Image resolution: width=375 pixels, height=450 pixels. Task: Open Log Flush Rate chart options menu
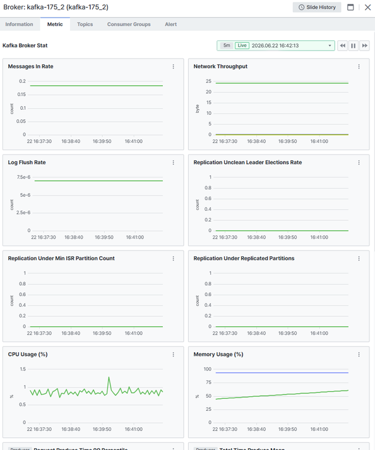[173, 162]
